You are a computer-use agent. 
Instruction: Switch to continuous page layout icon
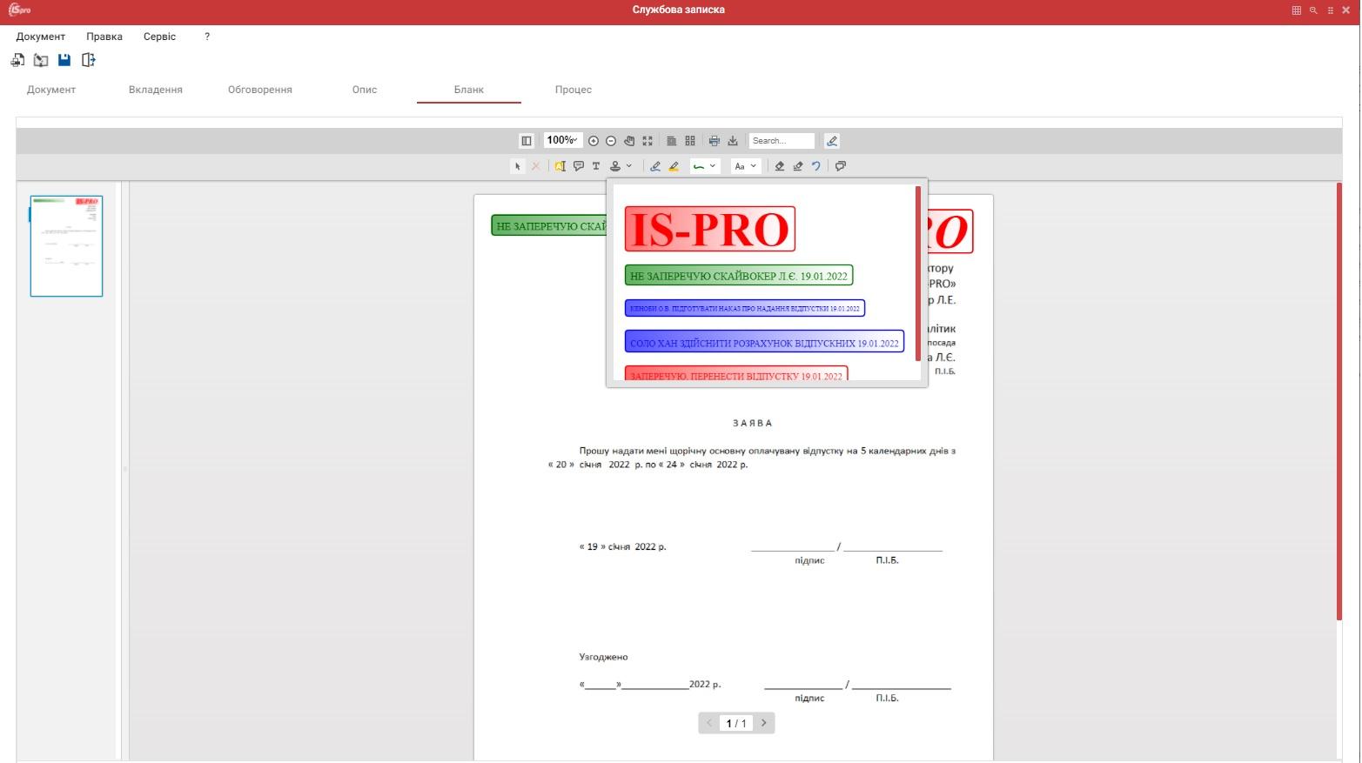(672, 141)
